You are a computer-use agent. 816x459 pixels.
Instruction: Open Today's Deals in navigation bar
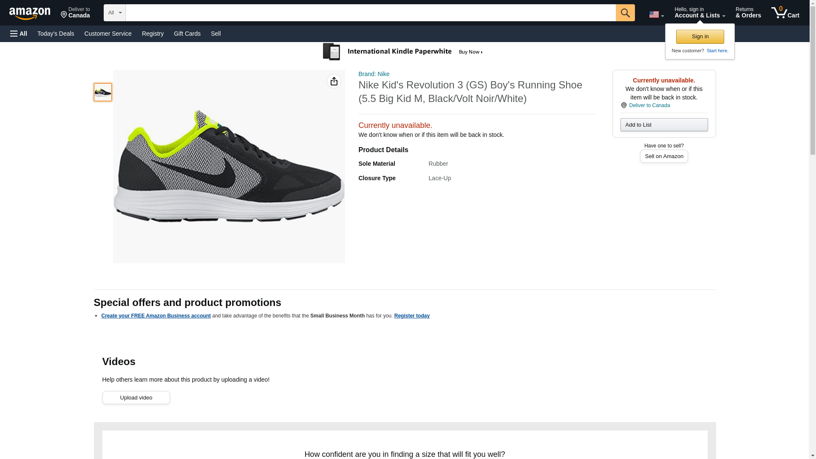pyautogui.click(x=56, y=34)
